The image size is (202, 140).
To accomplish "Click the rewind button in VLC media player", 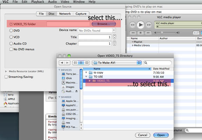I will 132,25.
